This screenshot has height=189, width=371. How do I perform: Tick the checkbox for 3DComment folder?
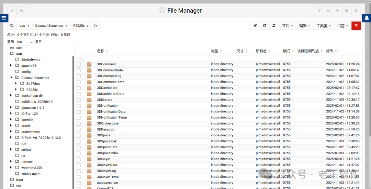point(79,64)
